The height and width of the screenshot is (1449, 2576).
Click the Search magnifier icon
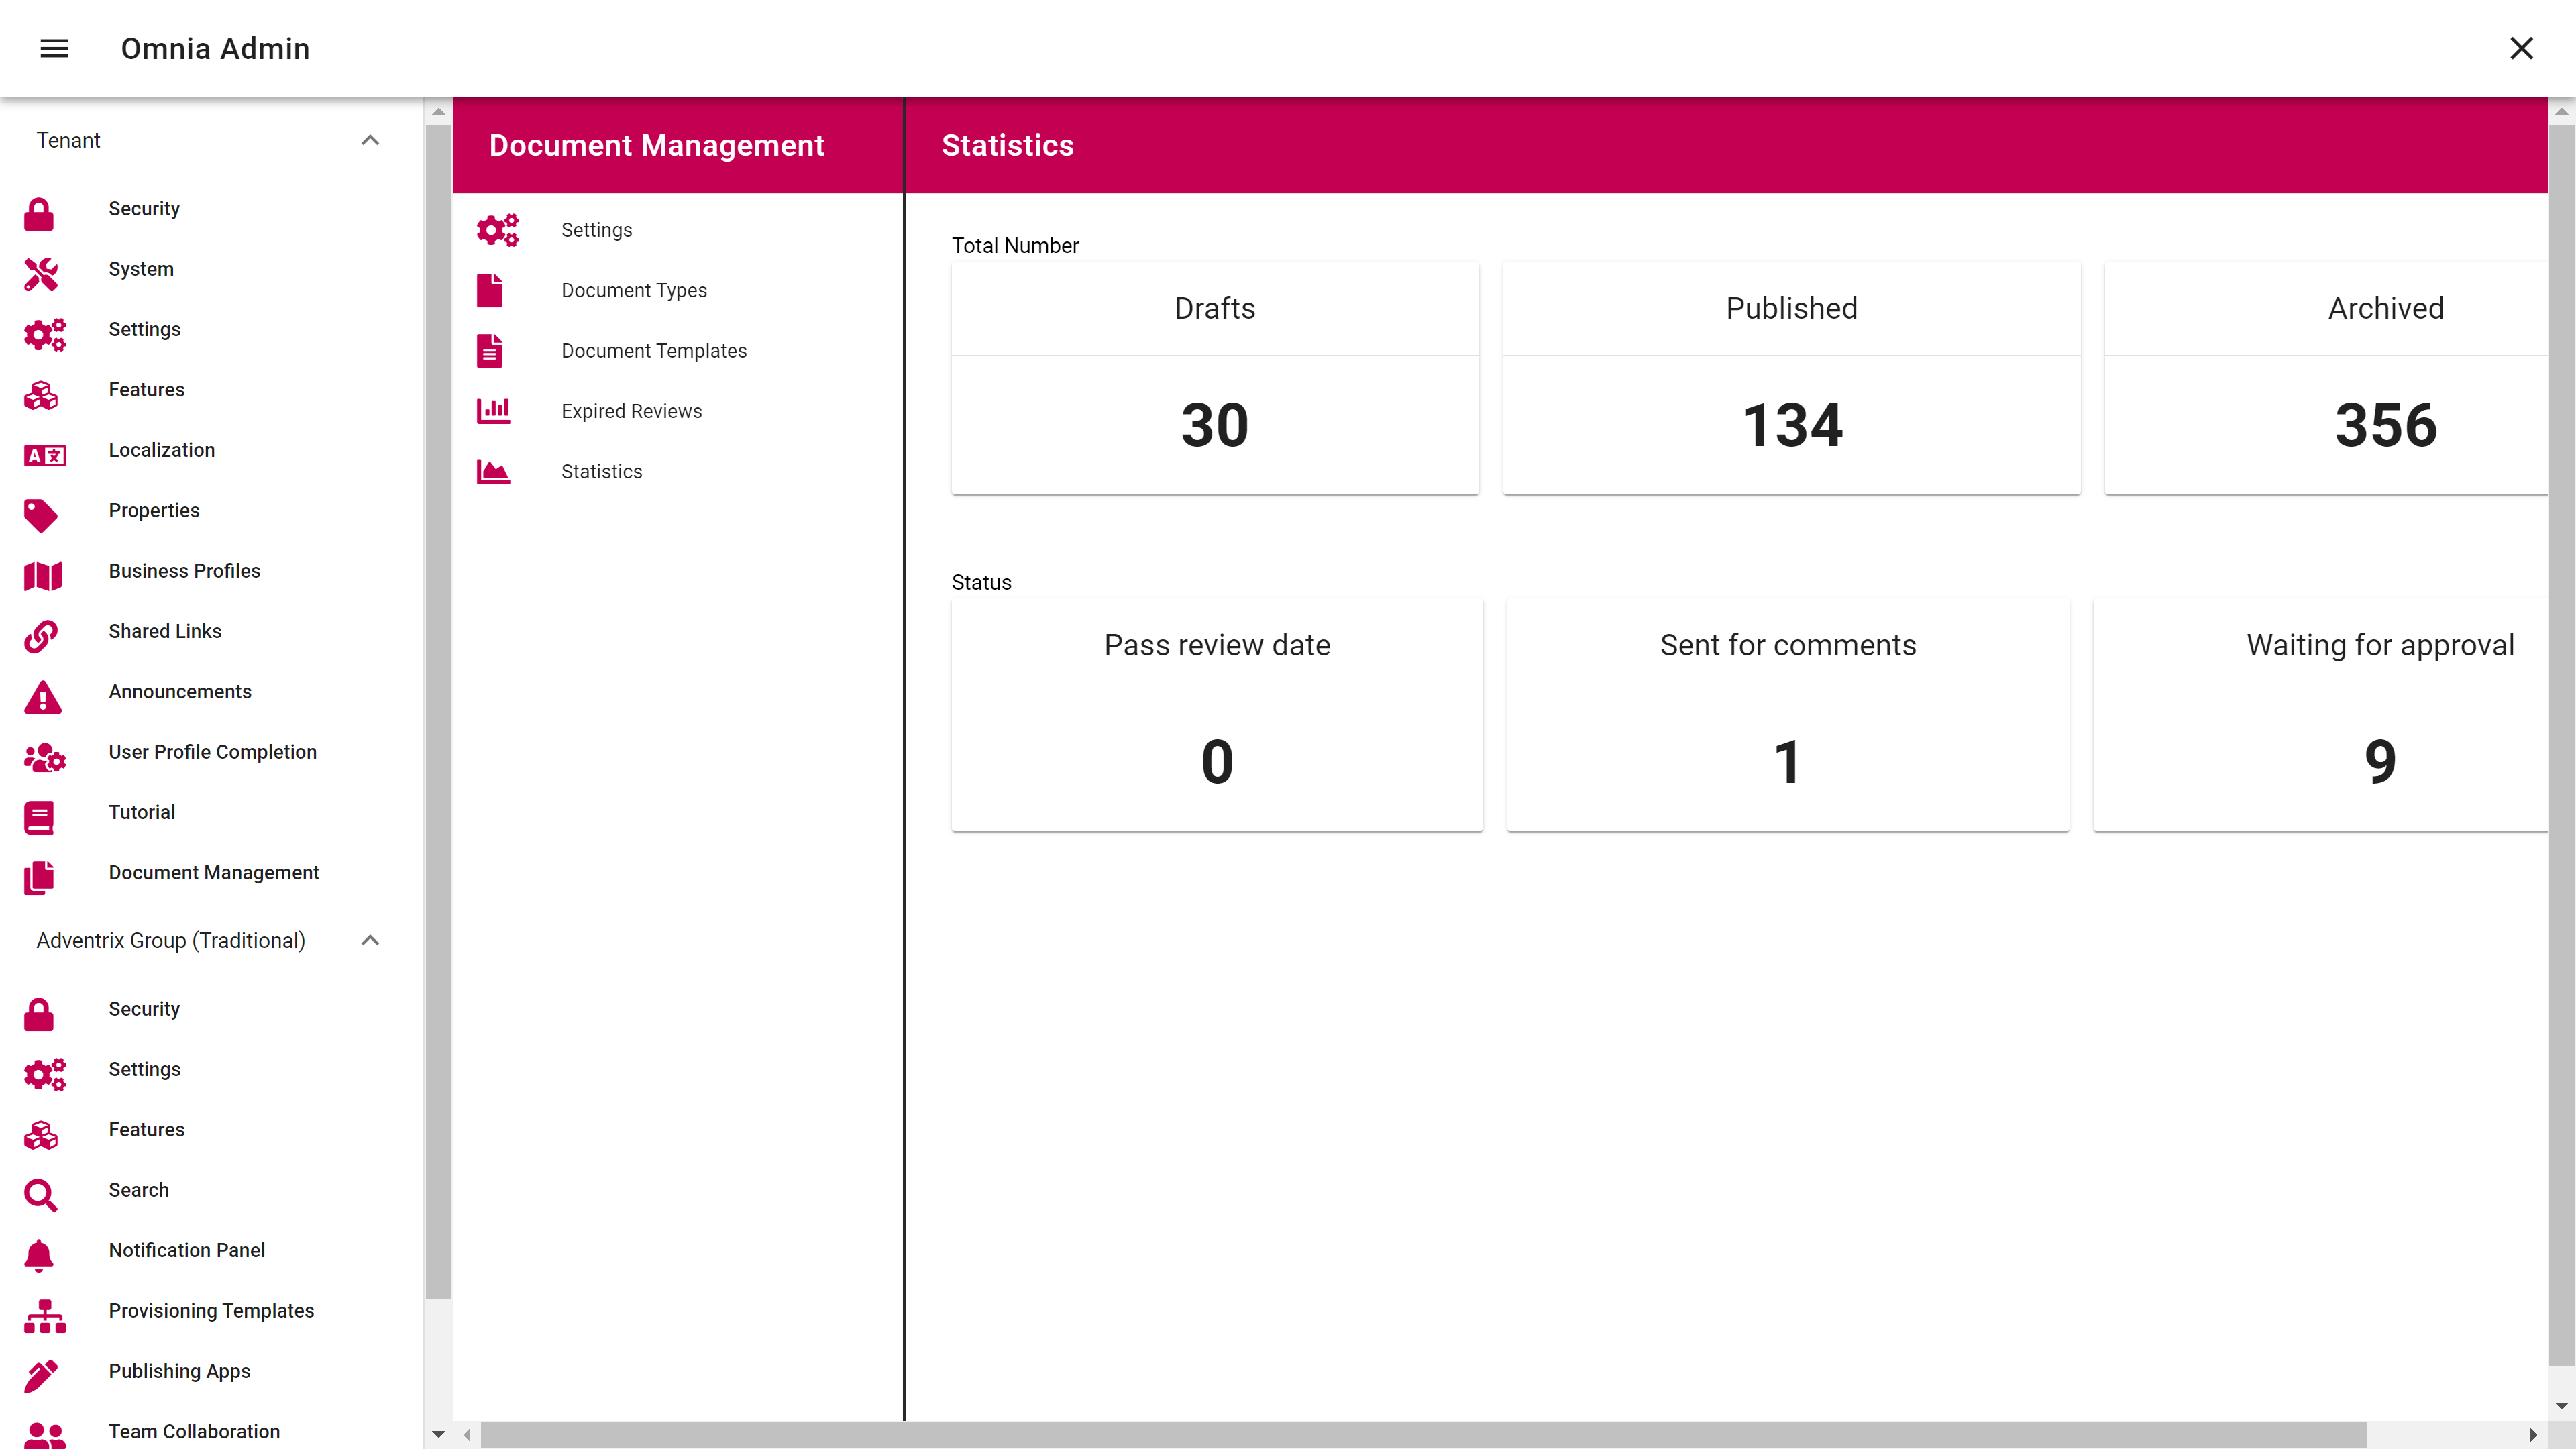coord(41,1195)
